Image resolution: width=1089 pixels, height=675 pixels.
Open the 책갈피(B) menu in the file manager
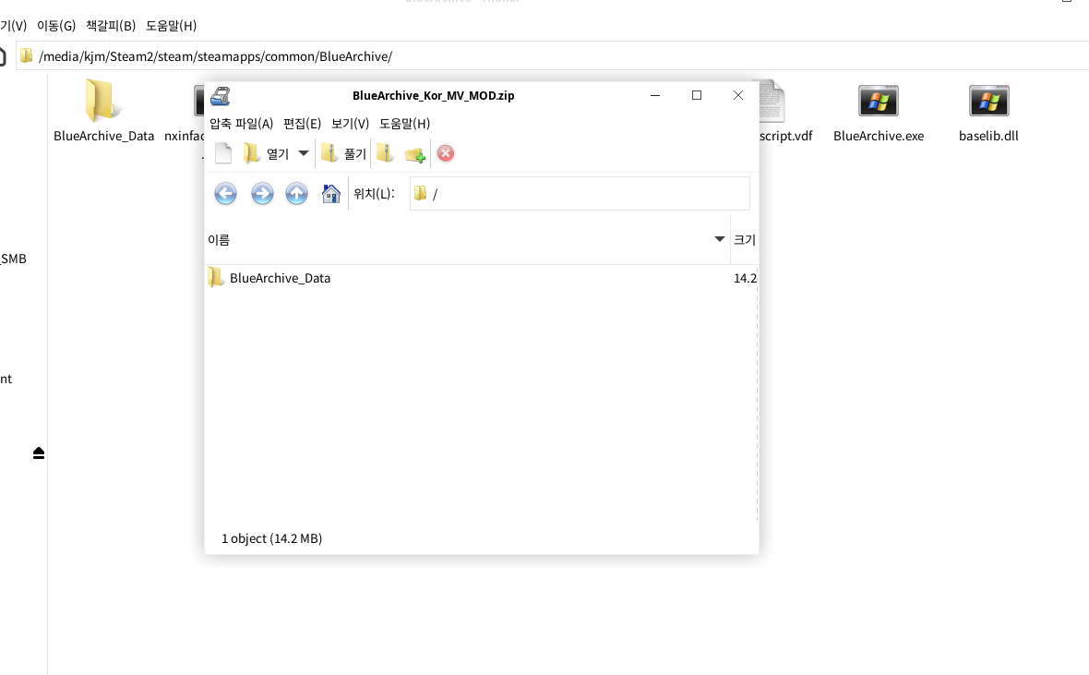coord(111,26)
